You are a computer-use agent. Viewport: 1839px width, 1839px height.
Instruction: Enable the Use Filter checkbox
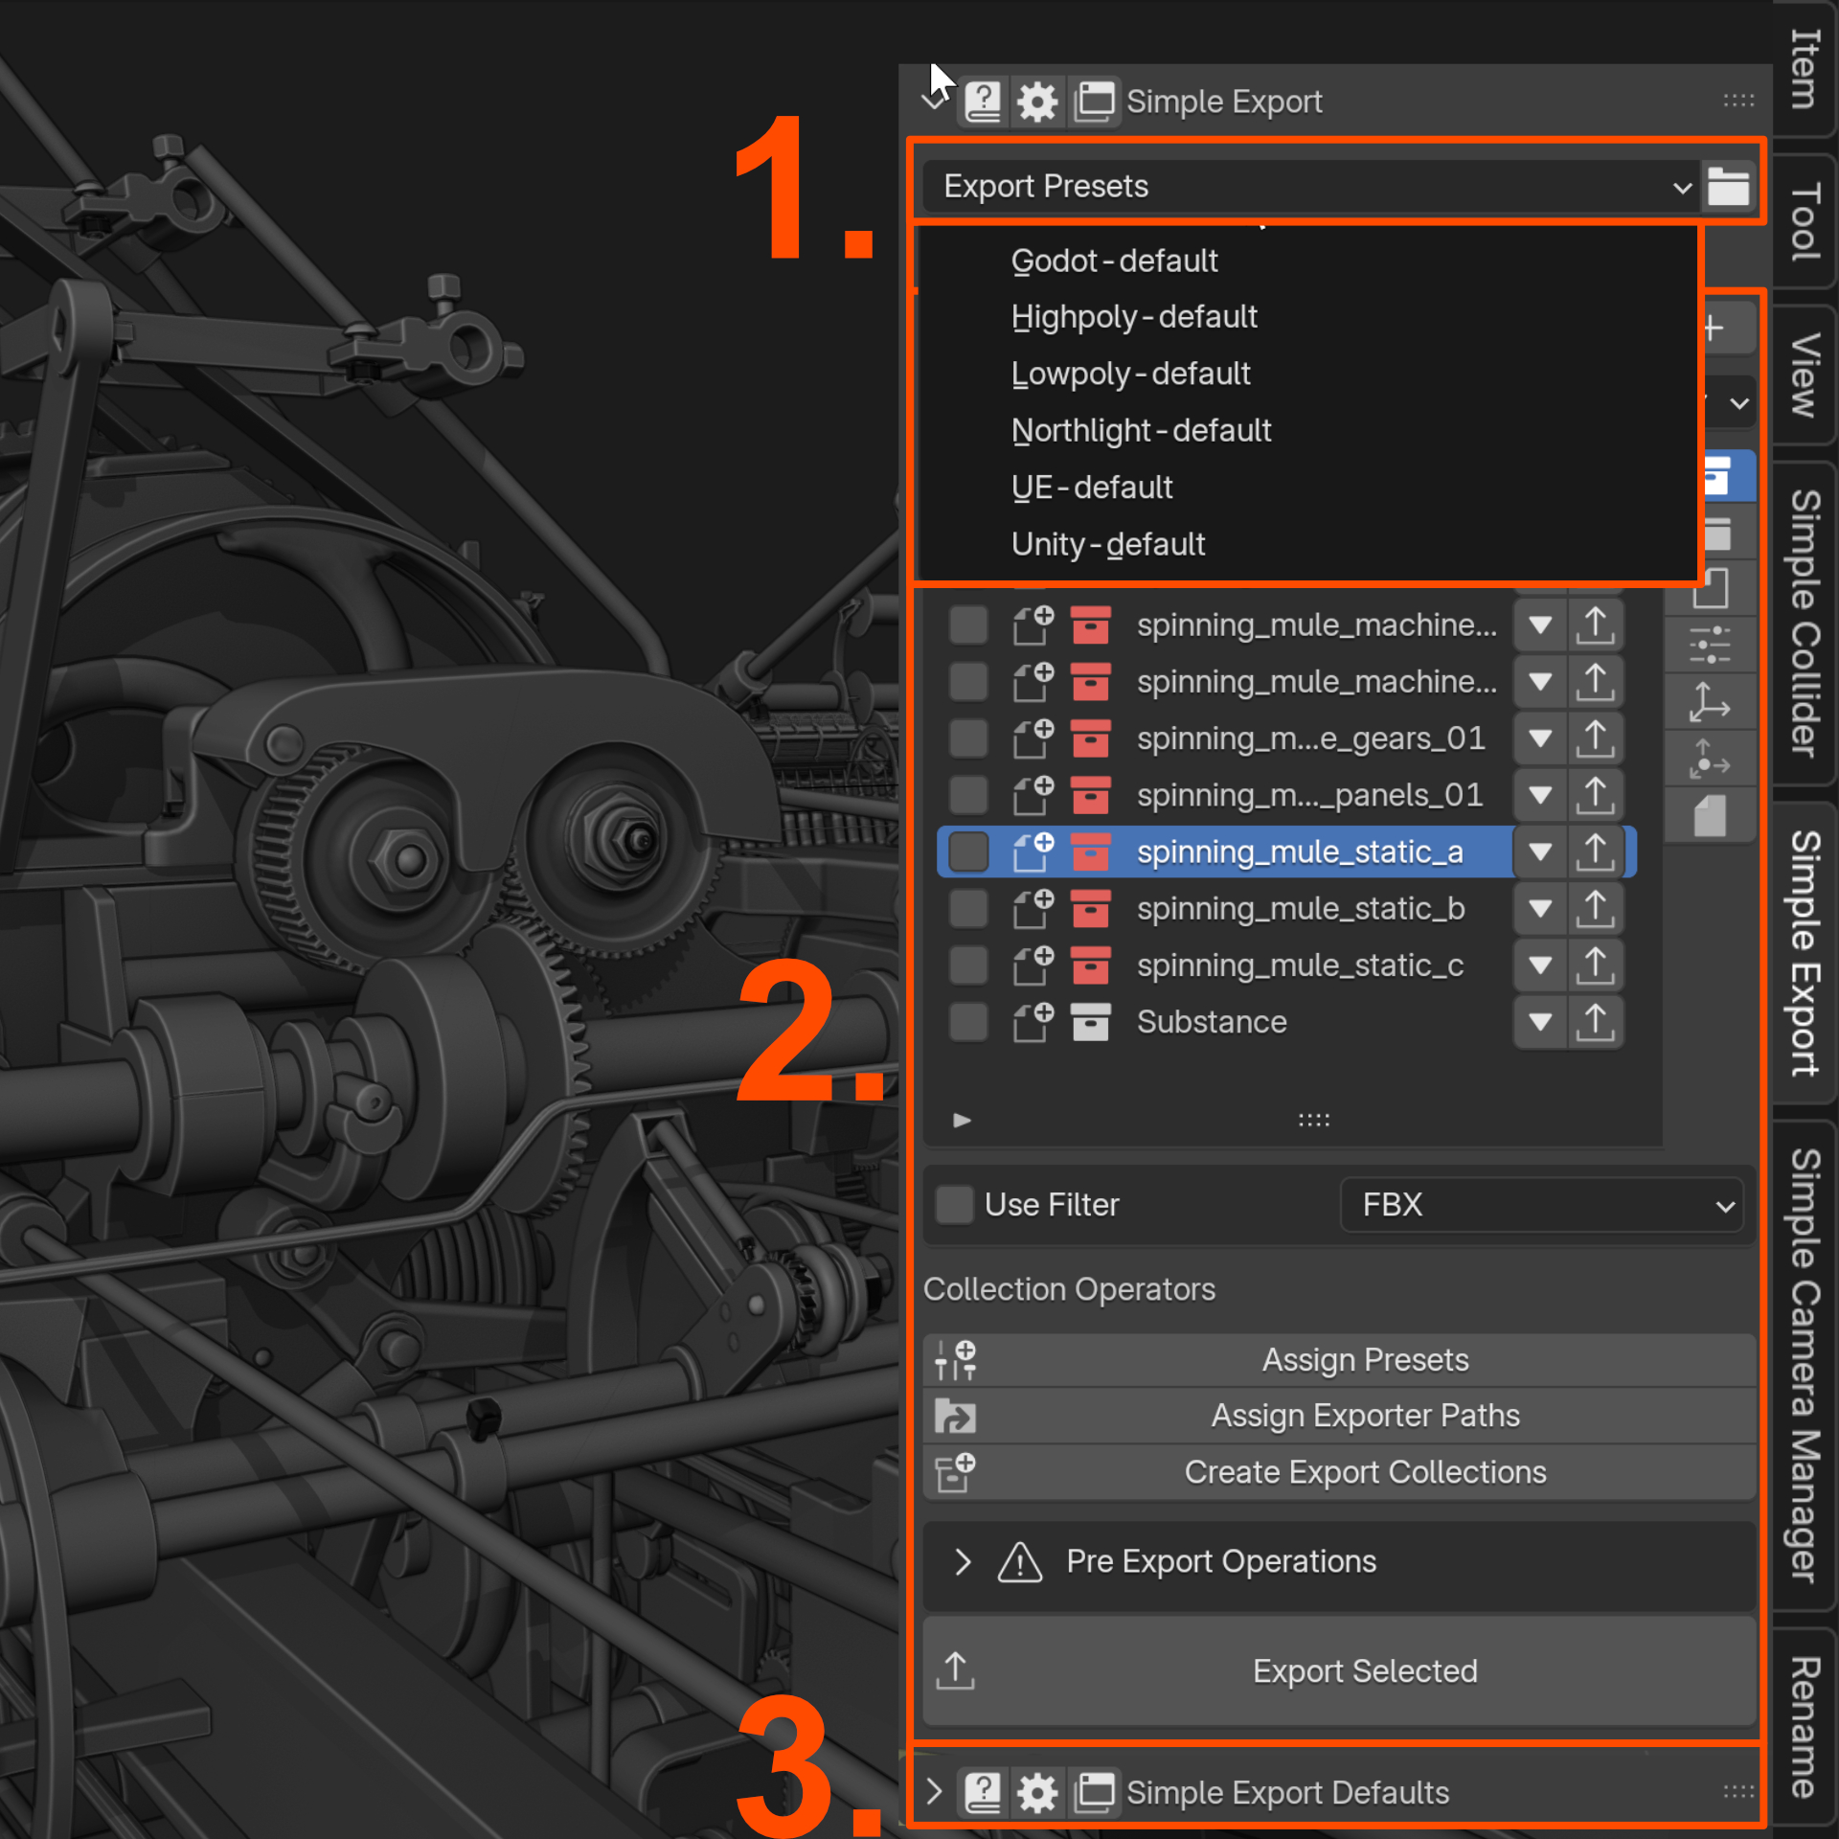coord(954,1204)
